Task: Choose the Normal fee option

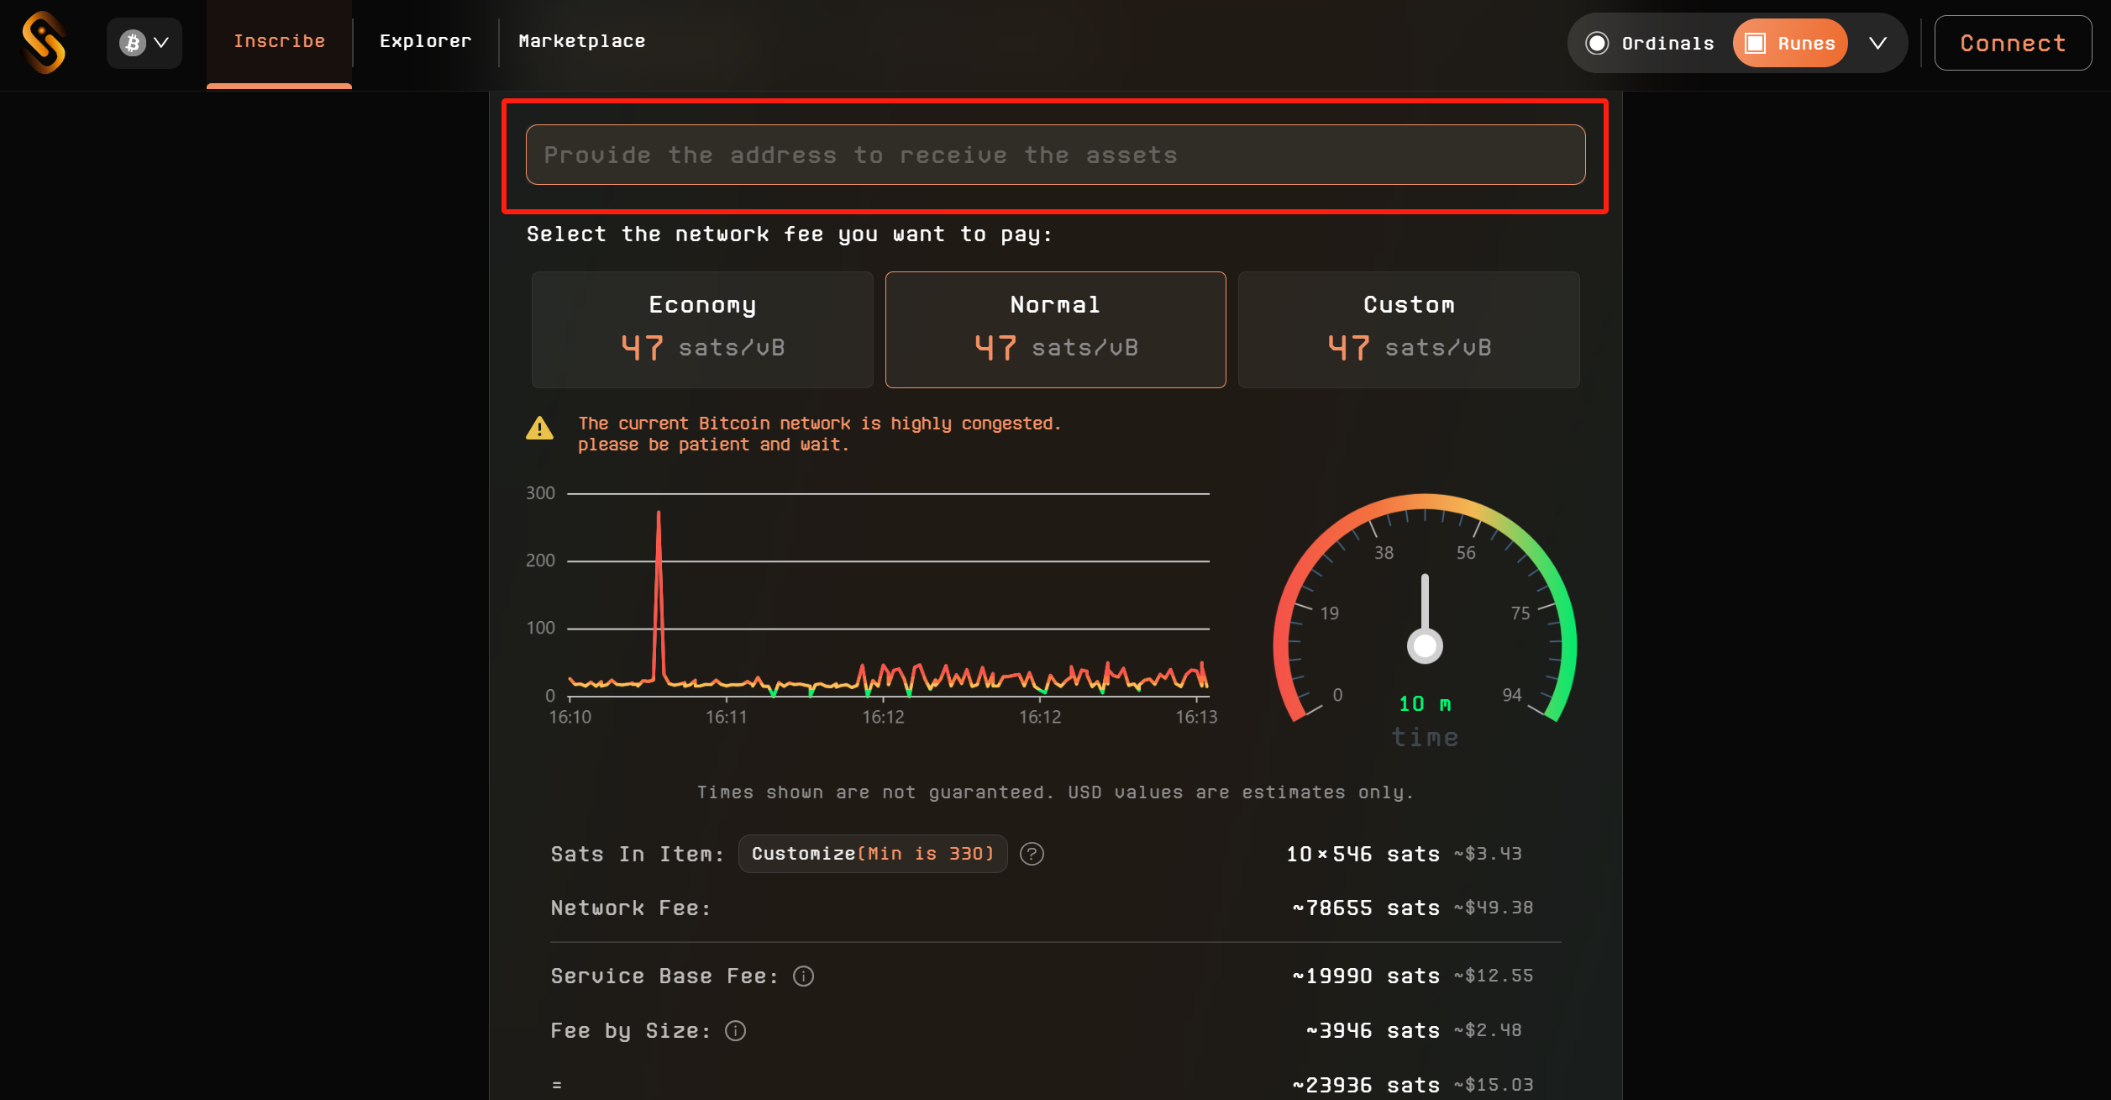Action: [x=1055, y=329]
